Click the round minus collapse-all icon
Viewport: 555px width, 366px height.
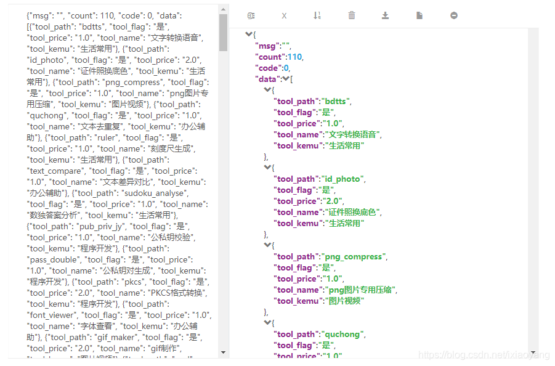click(x=454, y=15)
